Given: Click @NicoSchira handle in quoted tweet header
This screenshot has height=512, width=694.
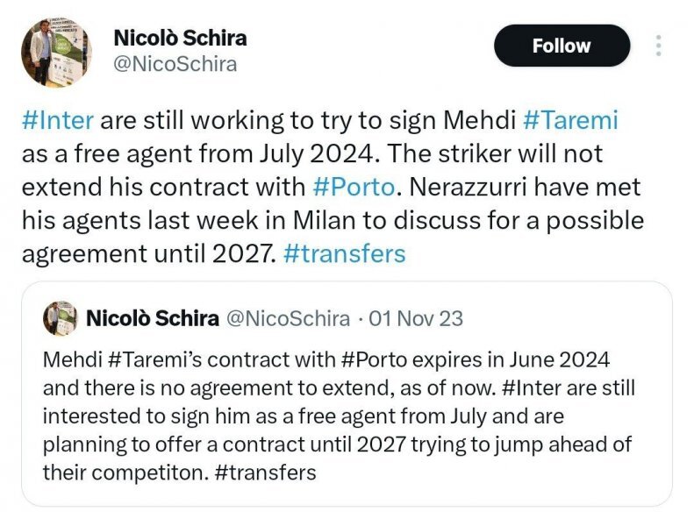Looking at the screenshot, I should click(288, 318).
